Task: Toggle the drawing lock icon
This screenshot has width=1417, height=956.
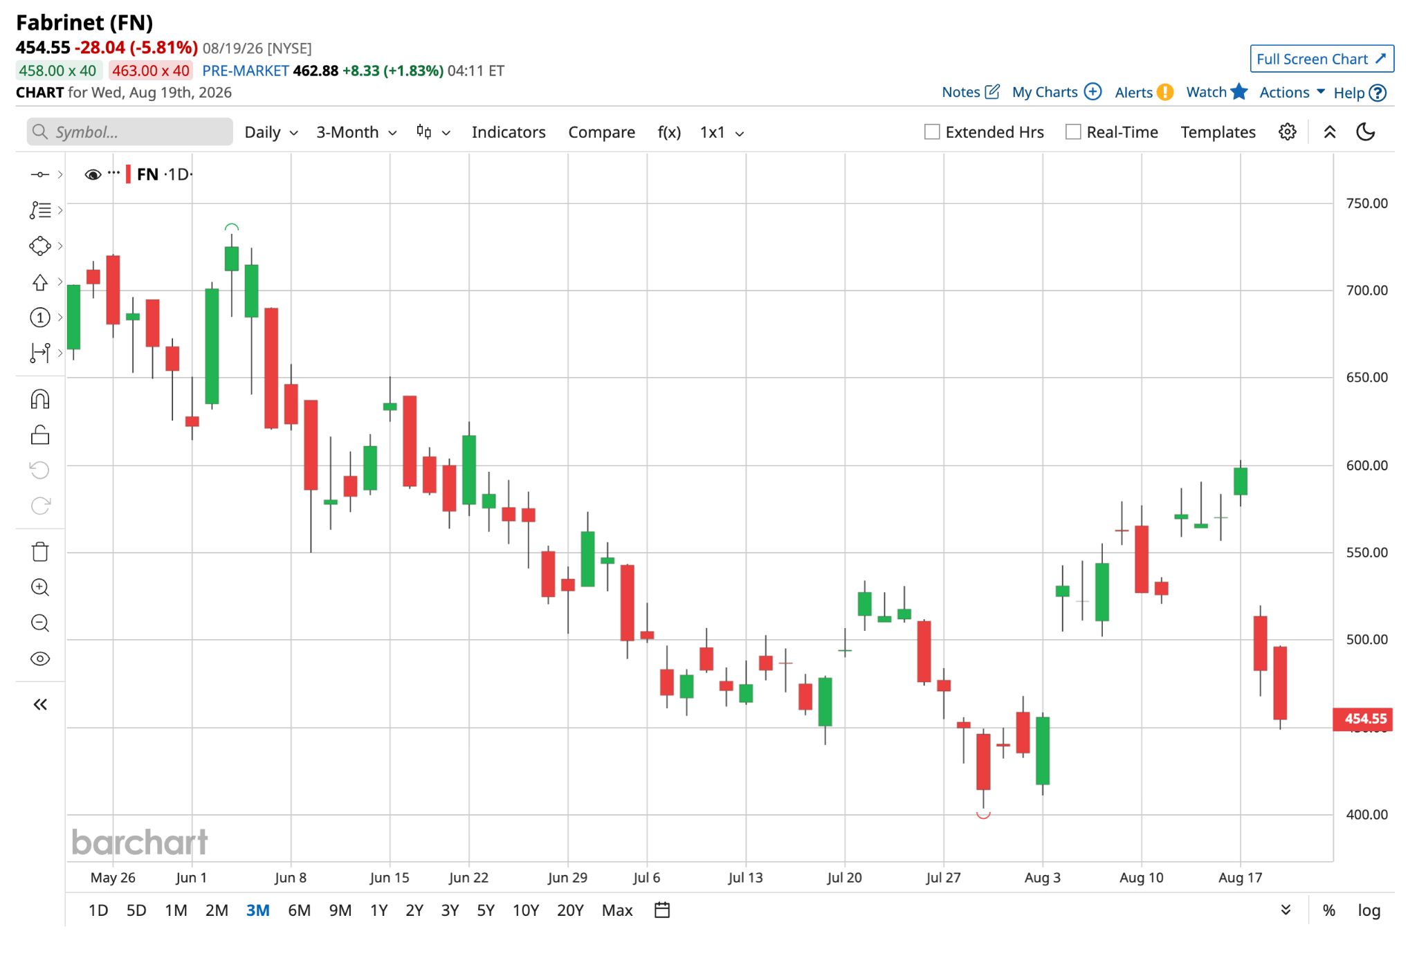Action: [40, 434]
